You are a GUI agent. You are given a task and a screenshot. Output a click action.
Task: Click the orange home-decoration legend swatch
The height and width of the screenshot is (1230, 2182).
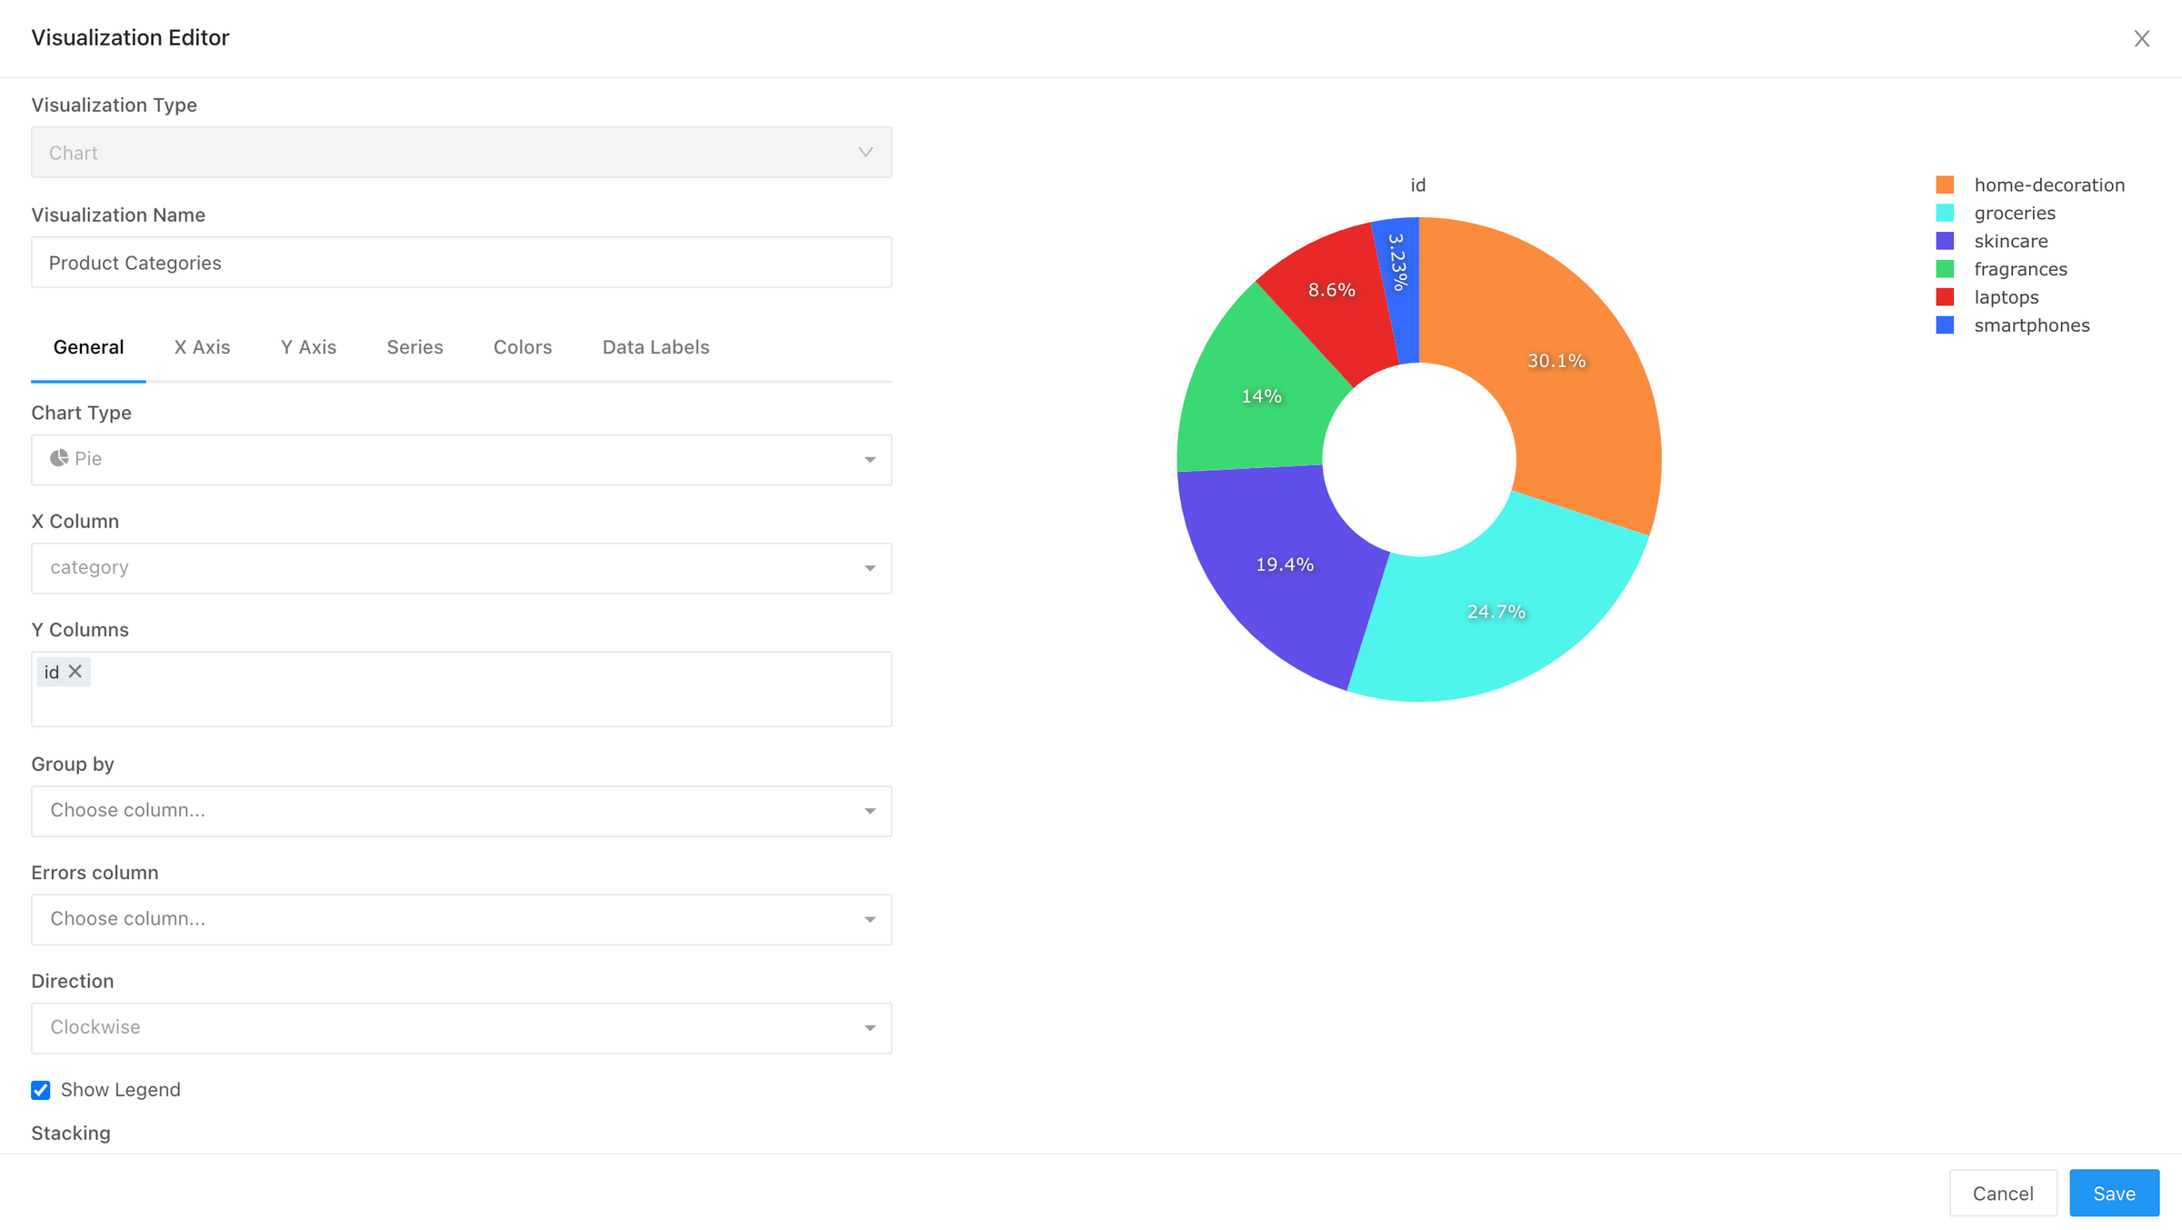pyautogui.click(x=1945, y=184)
